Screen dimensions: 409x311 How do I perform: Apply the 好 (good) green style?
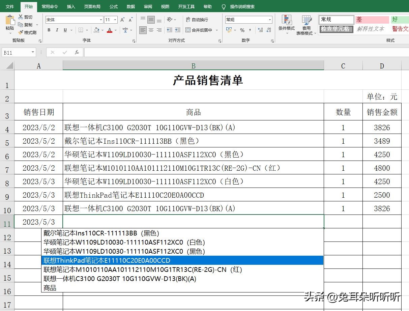(400, 20)
